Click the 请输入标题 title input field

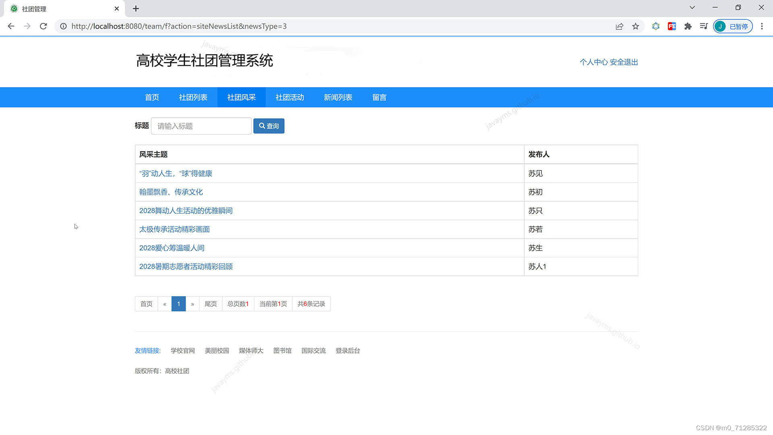coord(201,126)
